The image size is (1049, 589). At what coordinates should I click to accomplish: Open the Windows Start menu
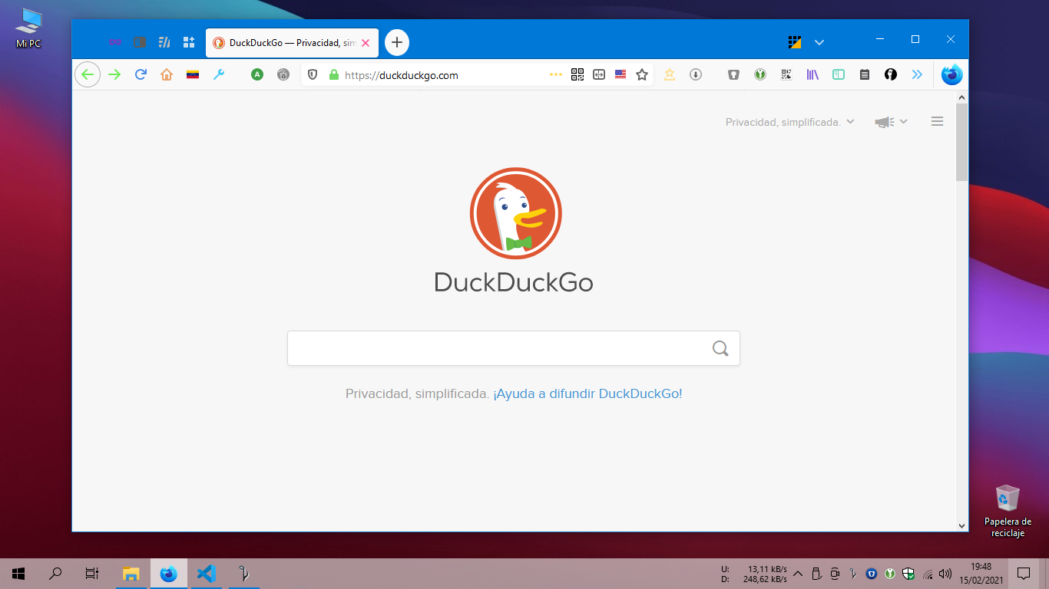pos(18,573)
